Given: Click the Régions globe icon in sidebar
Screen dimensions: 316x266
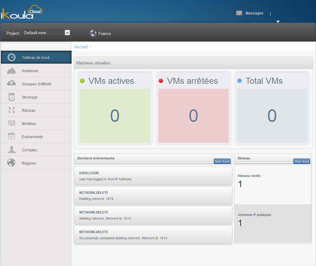Looking at the screenshot, I should click(11, 163).
